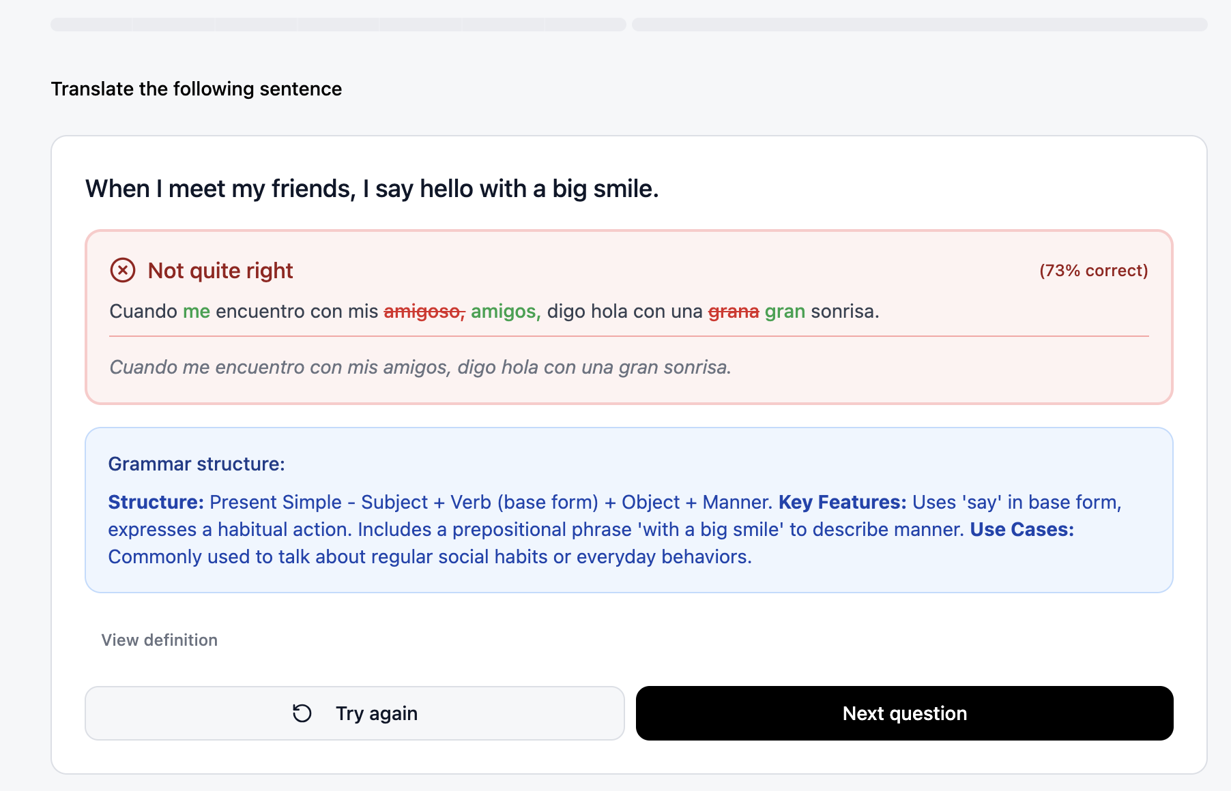Click the green word 'me' in the answer
Viewport: 1231px width, 791px height.
tap(197, 311)
